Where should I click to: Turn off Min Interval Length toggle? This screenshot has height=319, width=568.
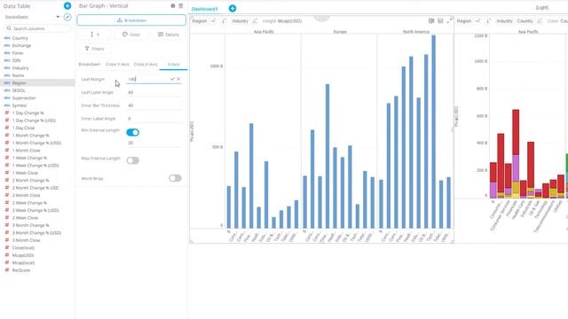click(132, 132)
